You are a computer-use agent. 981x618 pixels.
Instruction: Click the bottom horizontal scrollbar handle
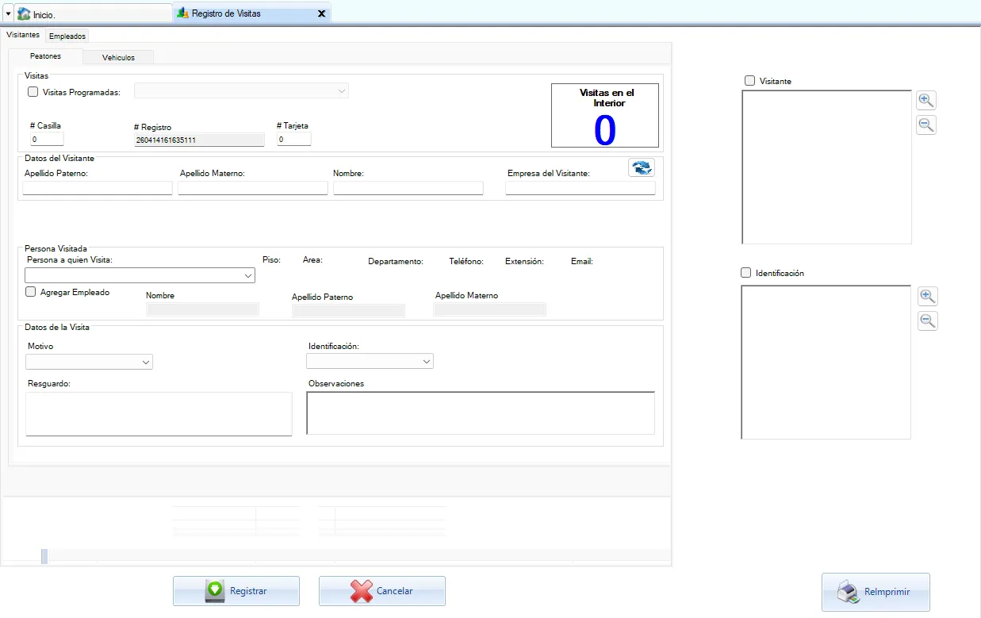(x=44, y=556)
